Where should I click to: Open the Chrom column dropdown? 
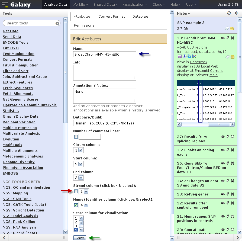coord(78,150)
